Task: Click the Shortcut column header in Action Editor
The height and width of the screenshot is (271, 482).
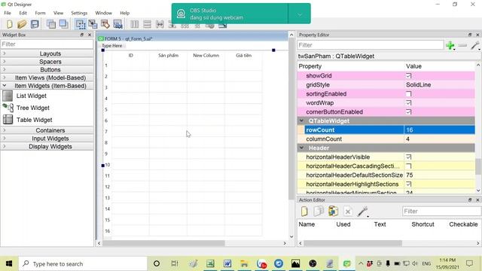Action: click(x=423, y=224)
